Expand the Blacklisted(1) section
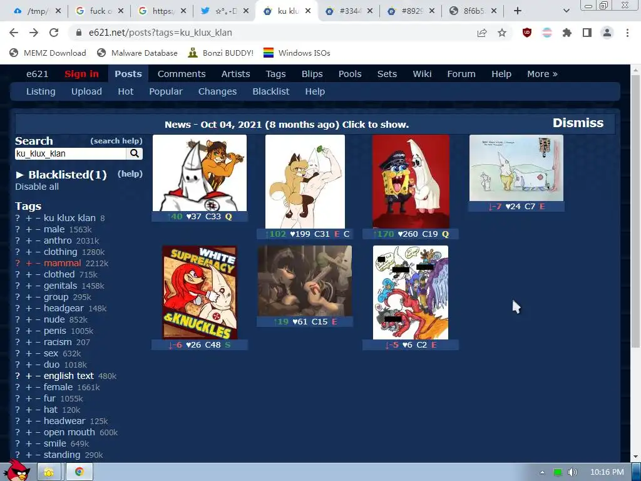 [61, 175]
